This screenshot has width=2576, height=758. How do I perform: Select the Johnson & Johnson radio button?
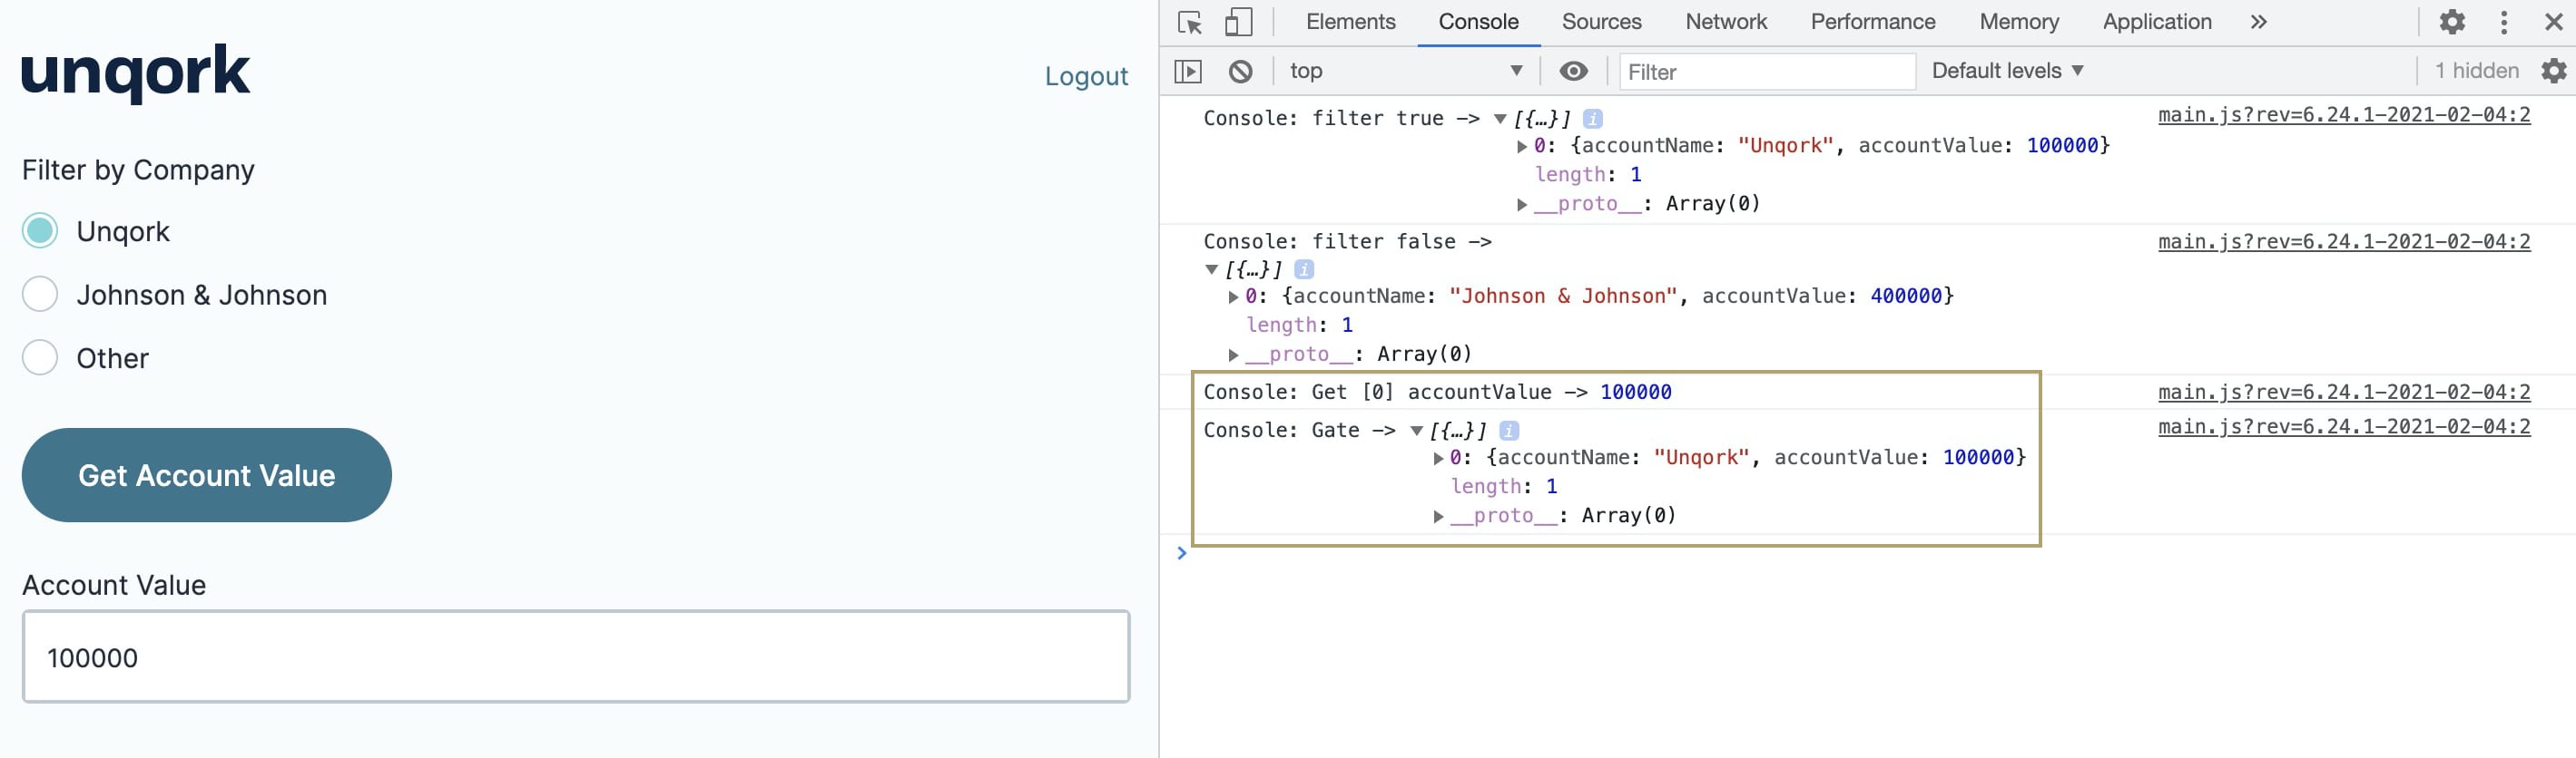click(x=40, y=295)
